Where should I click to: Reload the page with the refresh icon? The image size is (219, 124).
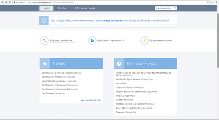pyautogui.click(x=10, y=2)
